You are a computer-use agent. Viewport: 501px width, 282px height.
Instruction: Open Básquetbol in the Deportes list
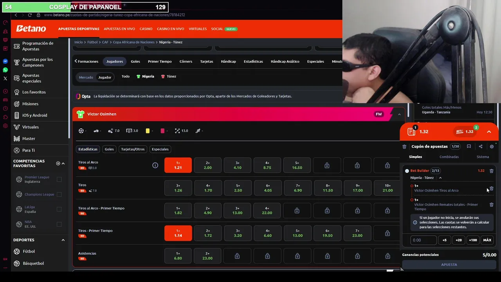[33, 263]
